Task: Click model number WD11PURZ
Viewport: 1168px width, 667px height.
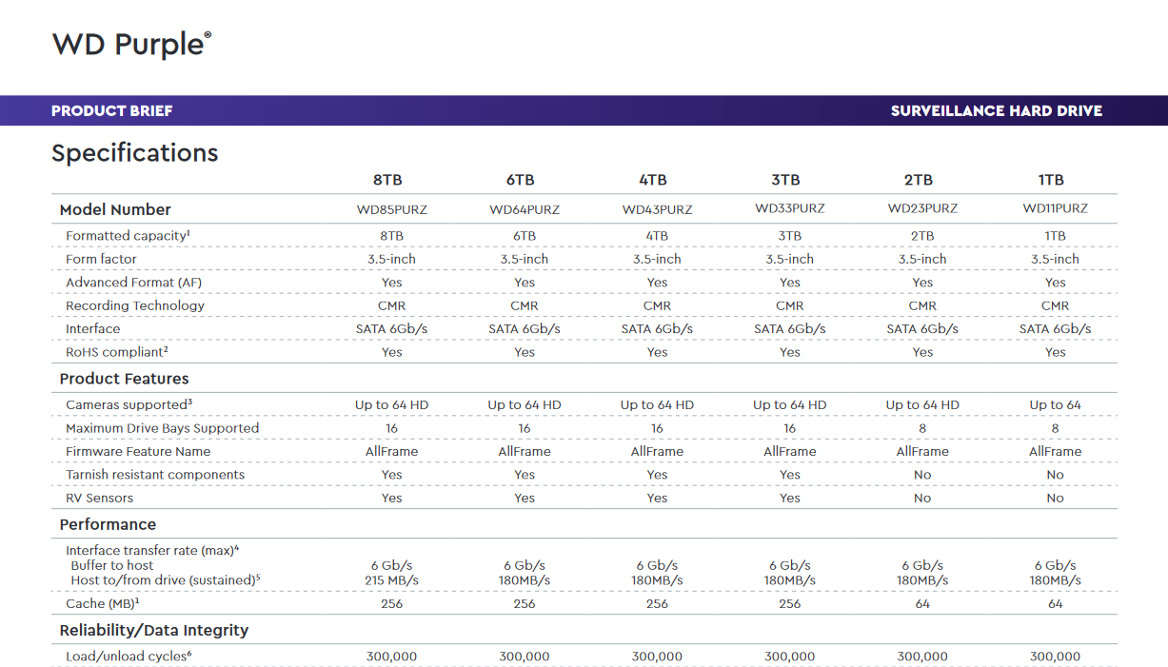Action: [x=1055, y=208]
